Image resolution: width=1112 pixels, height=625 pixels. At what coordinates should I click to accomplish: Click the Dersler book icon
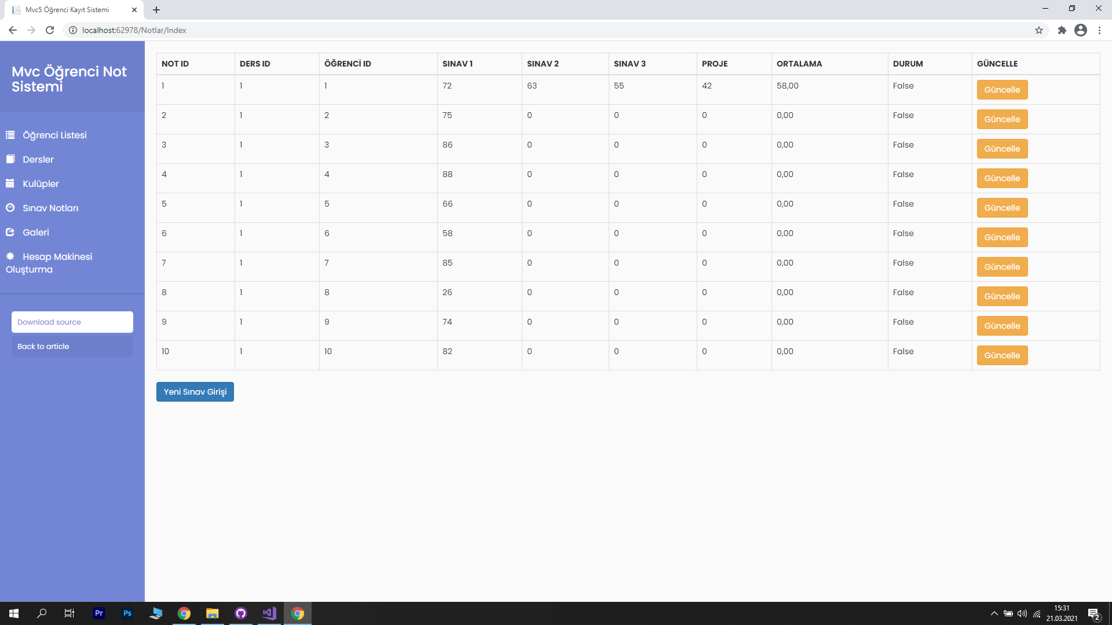[10, 159]
